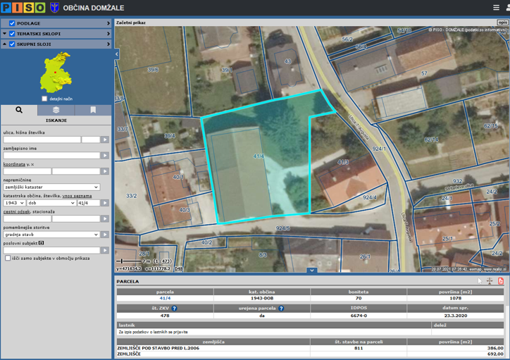510x360 pixels.
Task: Click the help icon next to št. ZKV
Action: [175, 309]
